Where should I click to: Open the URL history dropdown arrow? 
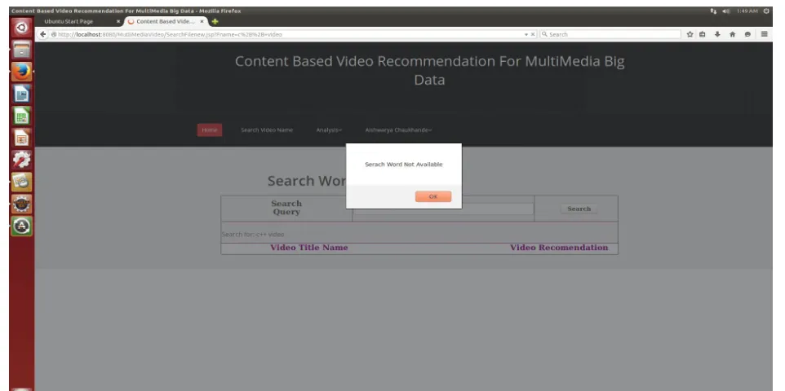526,34
